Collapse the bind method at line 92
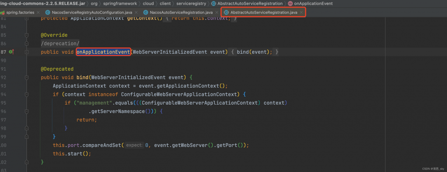Image resolution: width=447 pixels, height=172 pixels. 27,77
